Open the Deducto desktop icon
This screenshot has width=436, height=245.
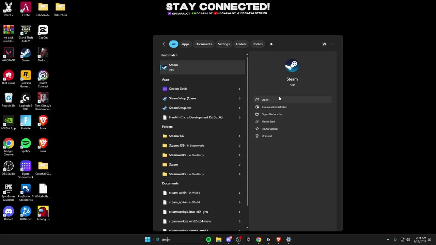click(x=43, y=55)
